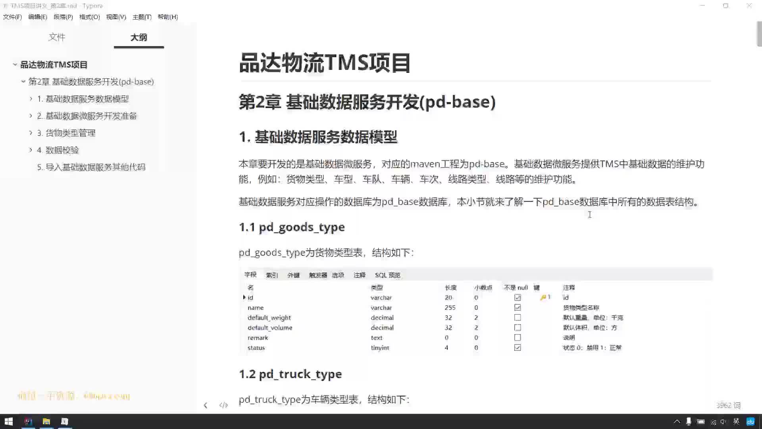Toggle source code mode icon
762x429 pixels.
tap(223, 405)
